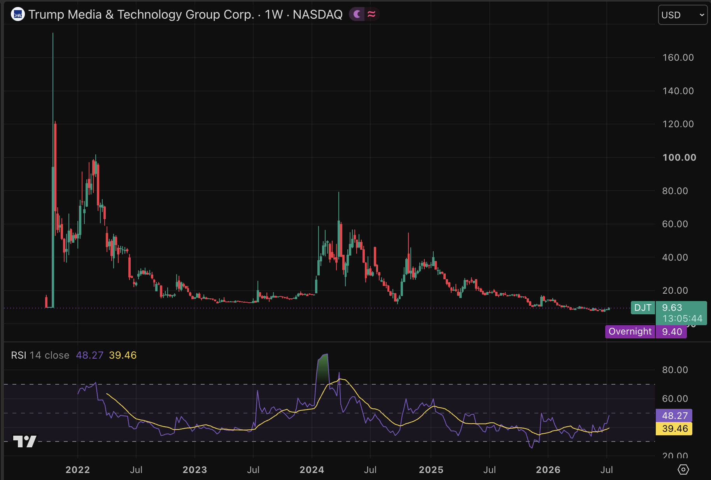
Task: Click the purple moon extended-hours icon
Action: coord(357,14)
